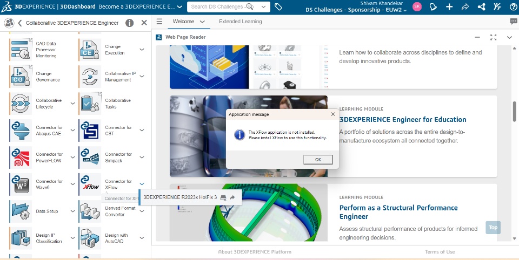Launch Connector for PowerFLOW icon
This screenshot has height=260, width=519.
21,158
